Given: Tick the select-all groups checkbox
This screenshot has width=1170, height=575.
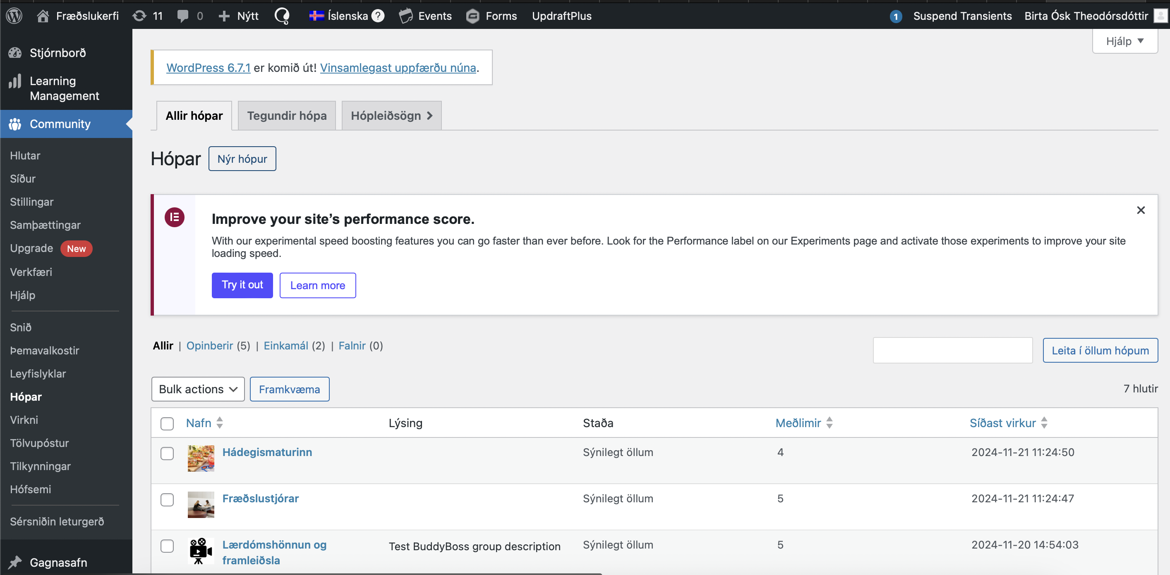Looking at the screenshot, I should tap(167, 423).
